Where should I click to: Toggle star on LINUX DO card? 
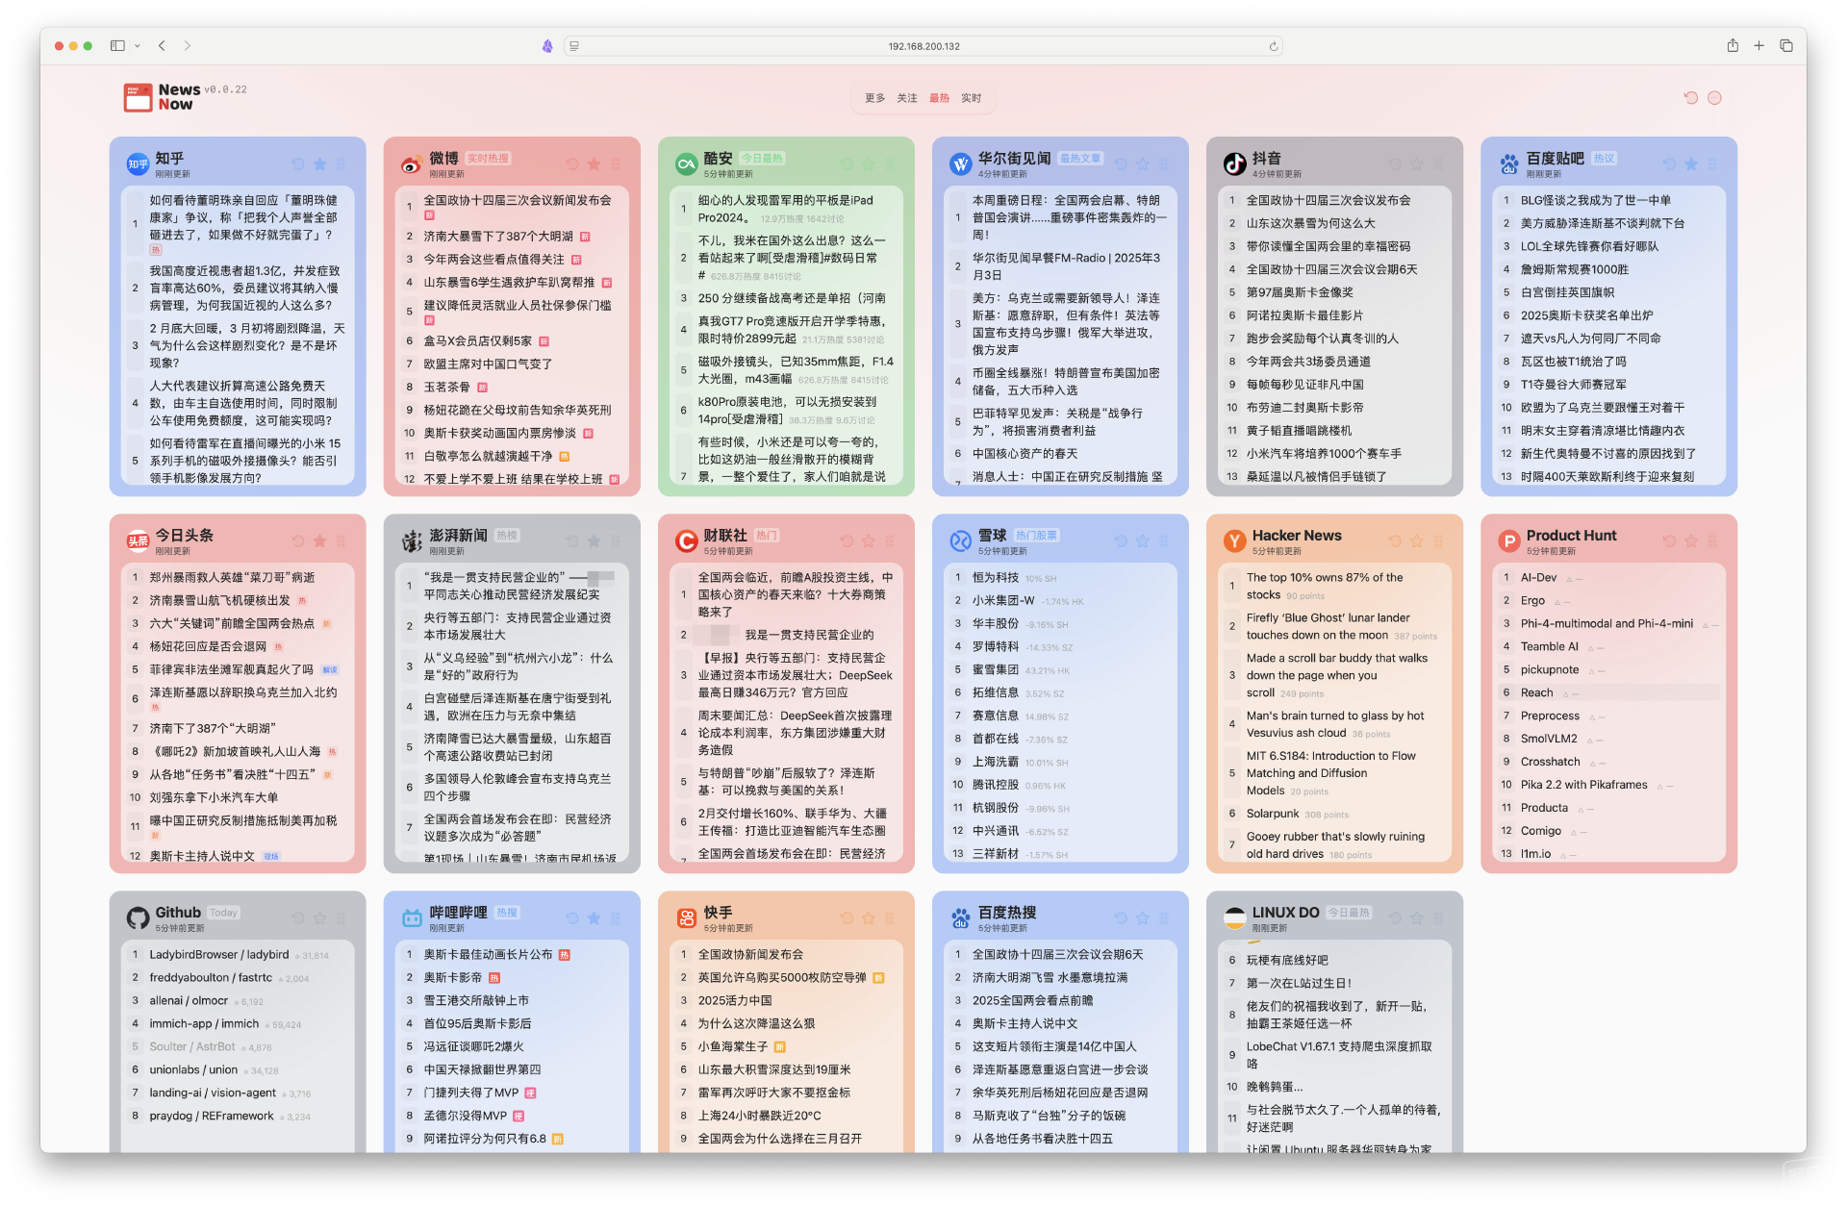pyautogui.click(x=1417, y=918)
